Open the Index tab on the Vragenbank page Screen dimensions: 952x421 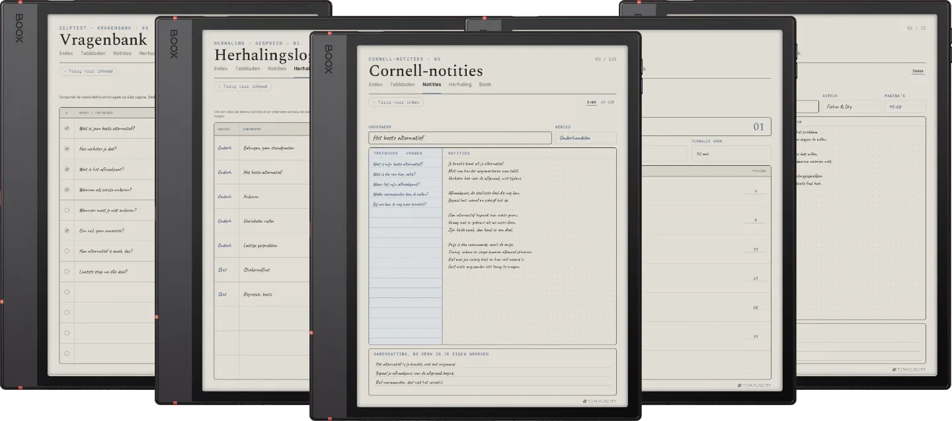tap(66, 53)
